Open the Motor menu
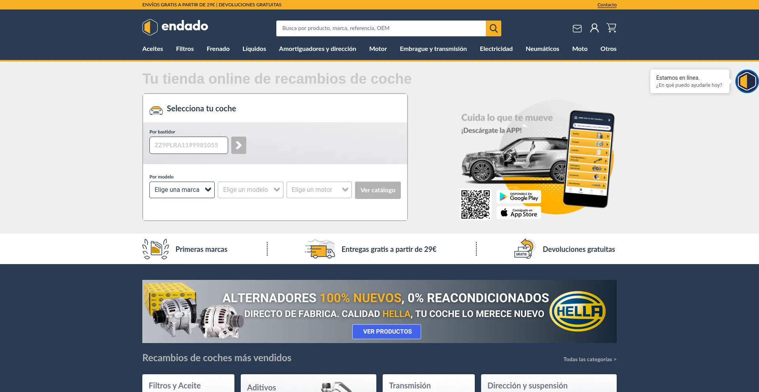Screen dimensions: 759x392 pos(378,49)
